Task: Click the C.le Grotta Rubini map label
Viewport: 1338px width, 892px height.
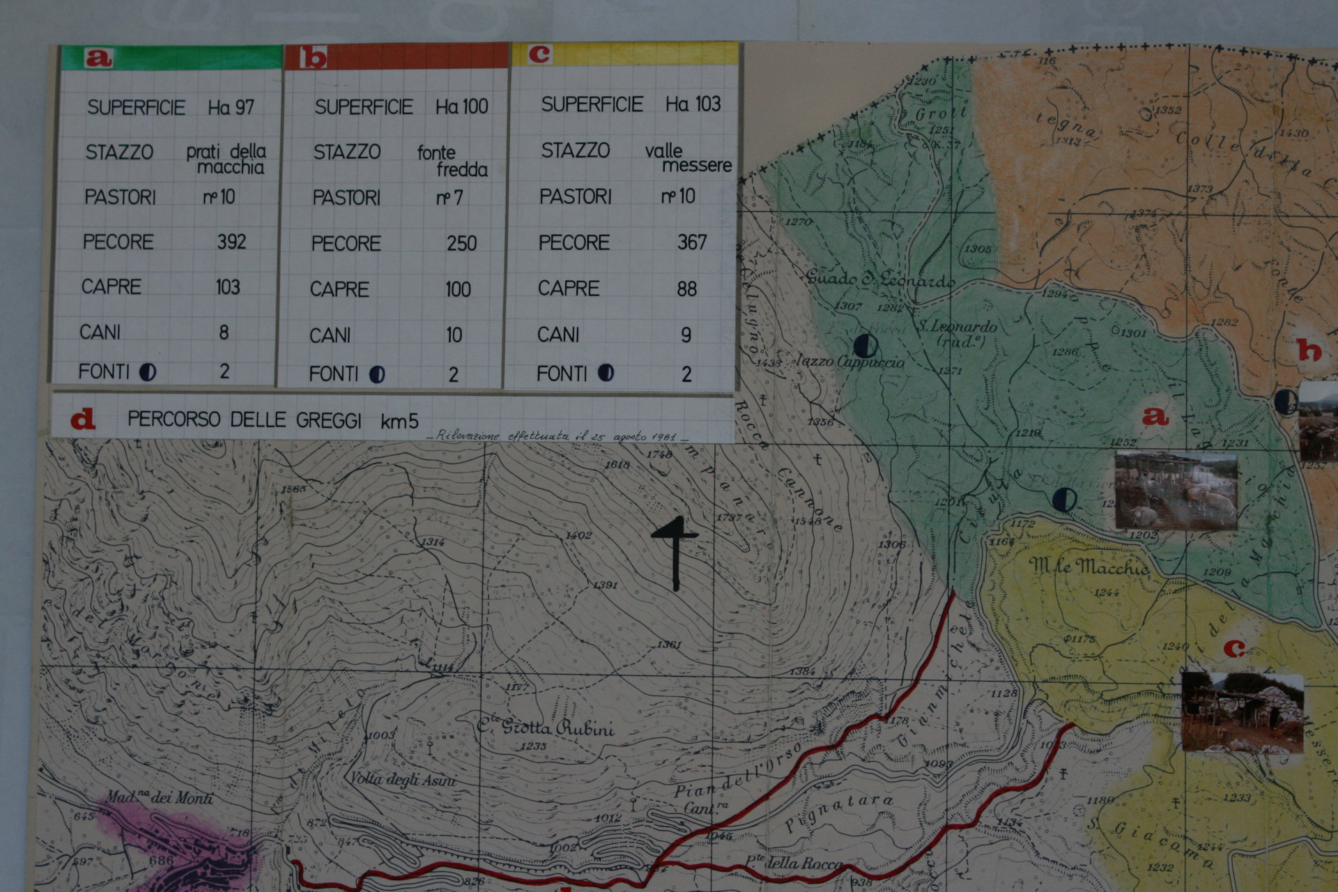Action: tap(546, 727)
